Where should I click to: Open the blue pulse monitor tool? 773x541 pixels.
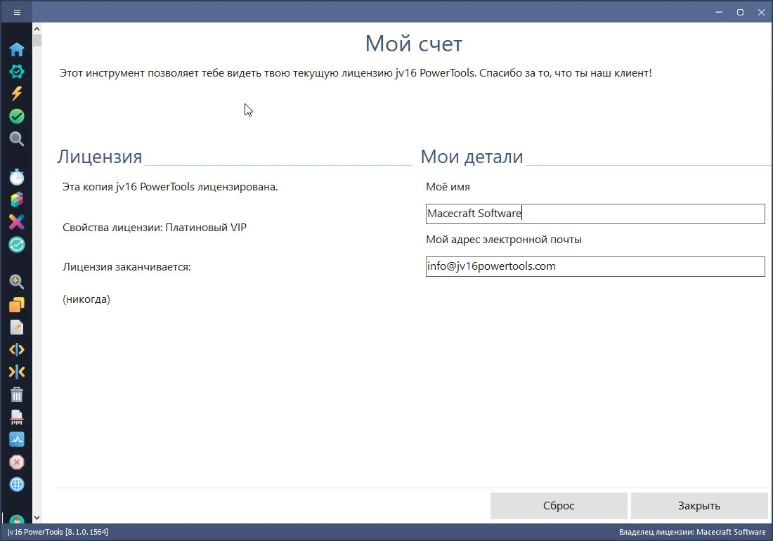click(17, 440)
